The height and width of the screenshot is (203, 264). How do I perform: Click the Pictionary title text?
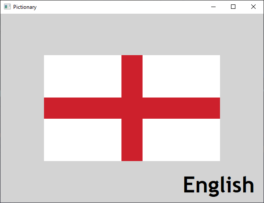tap(25, 7)
